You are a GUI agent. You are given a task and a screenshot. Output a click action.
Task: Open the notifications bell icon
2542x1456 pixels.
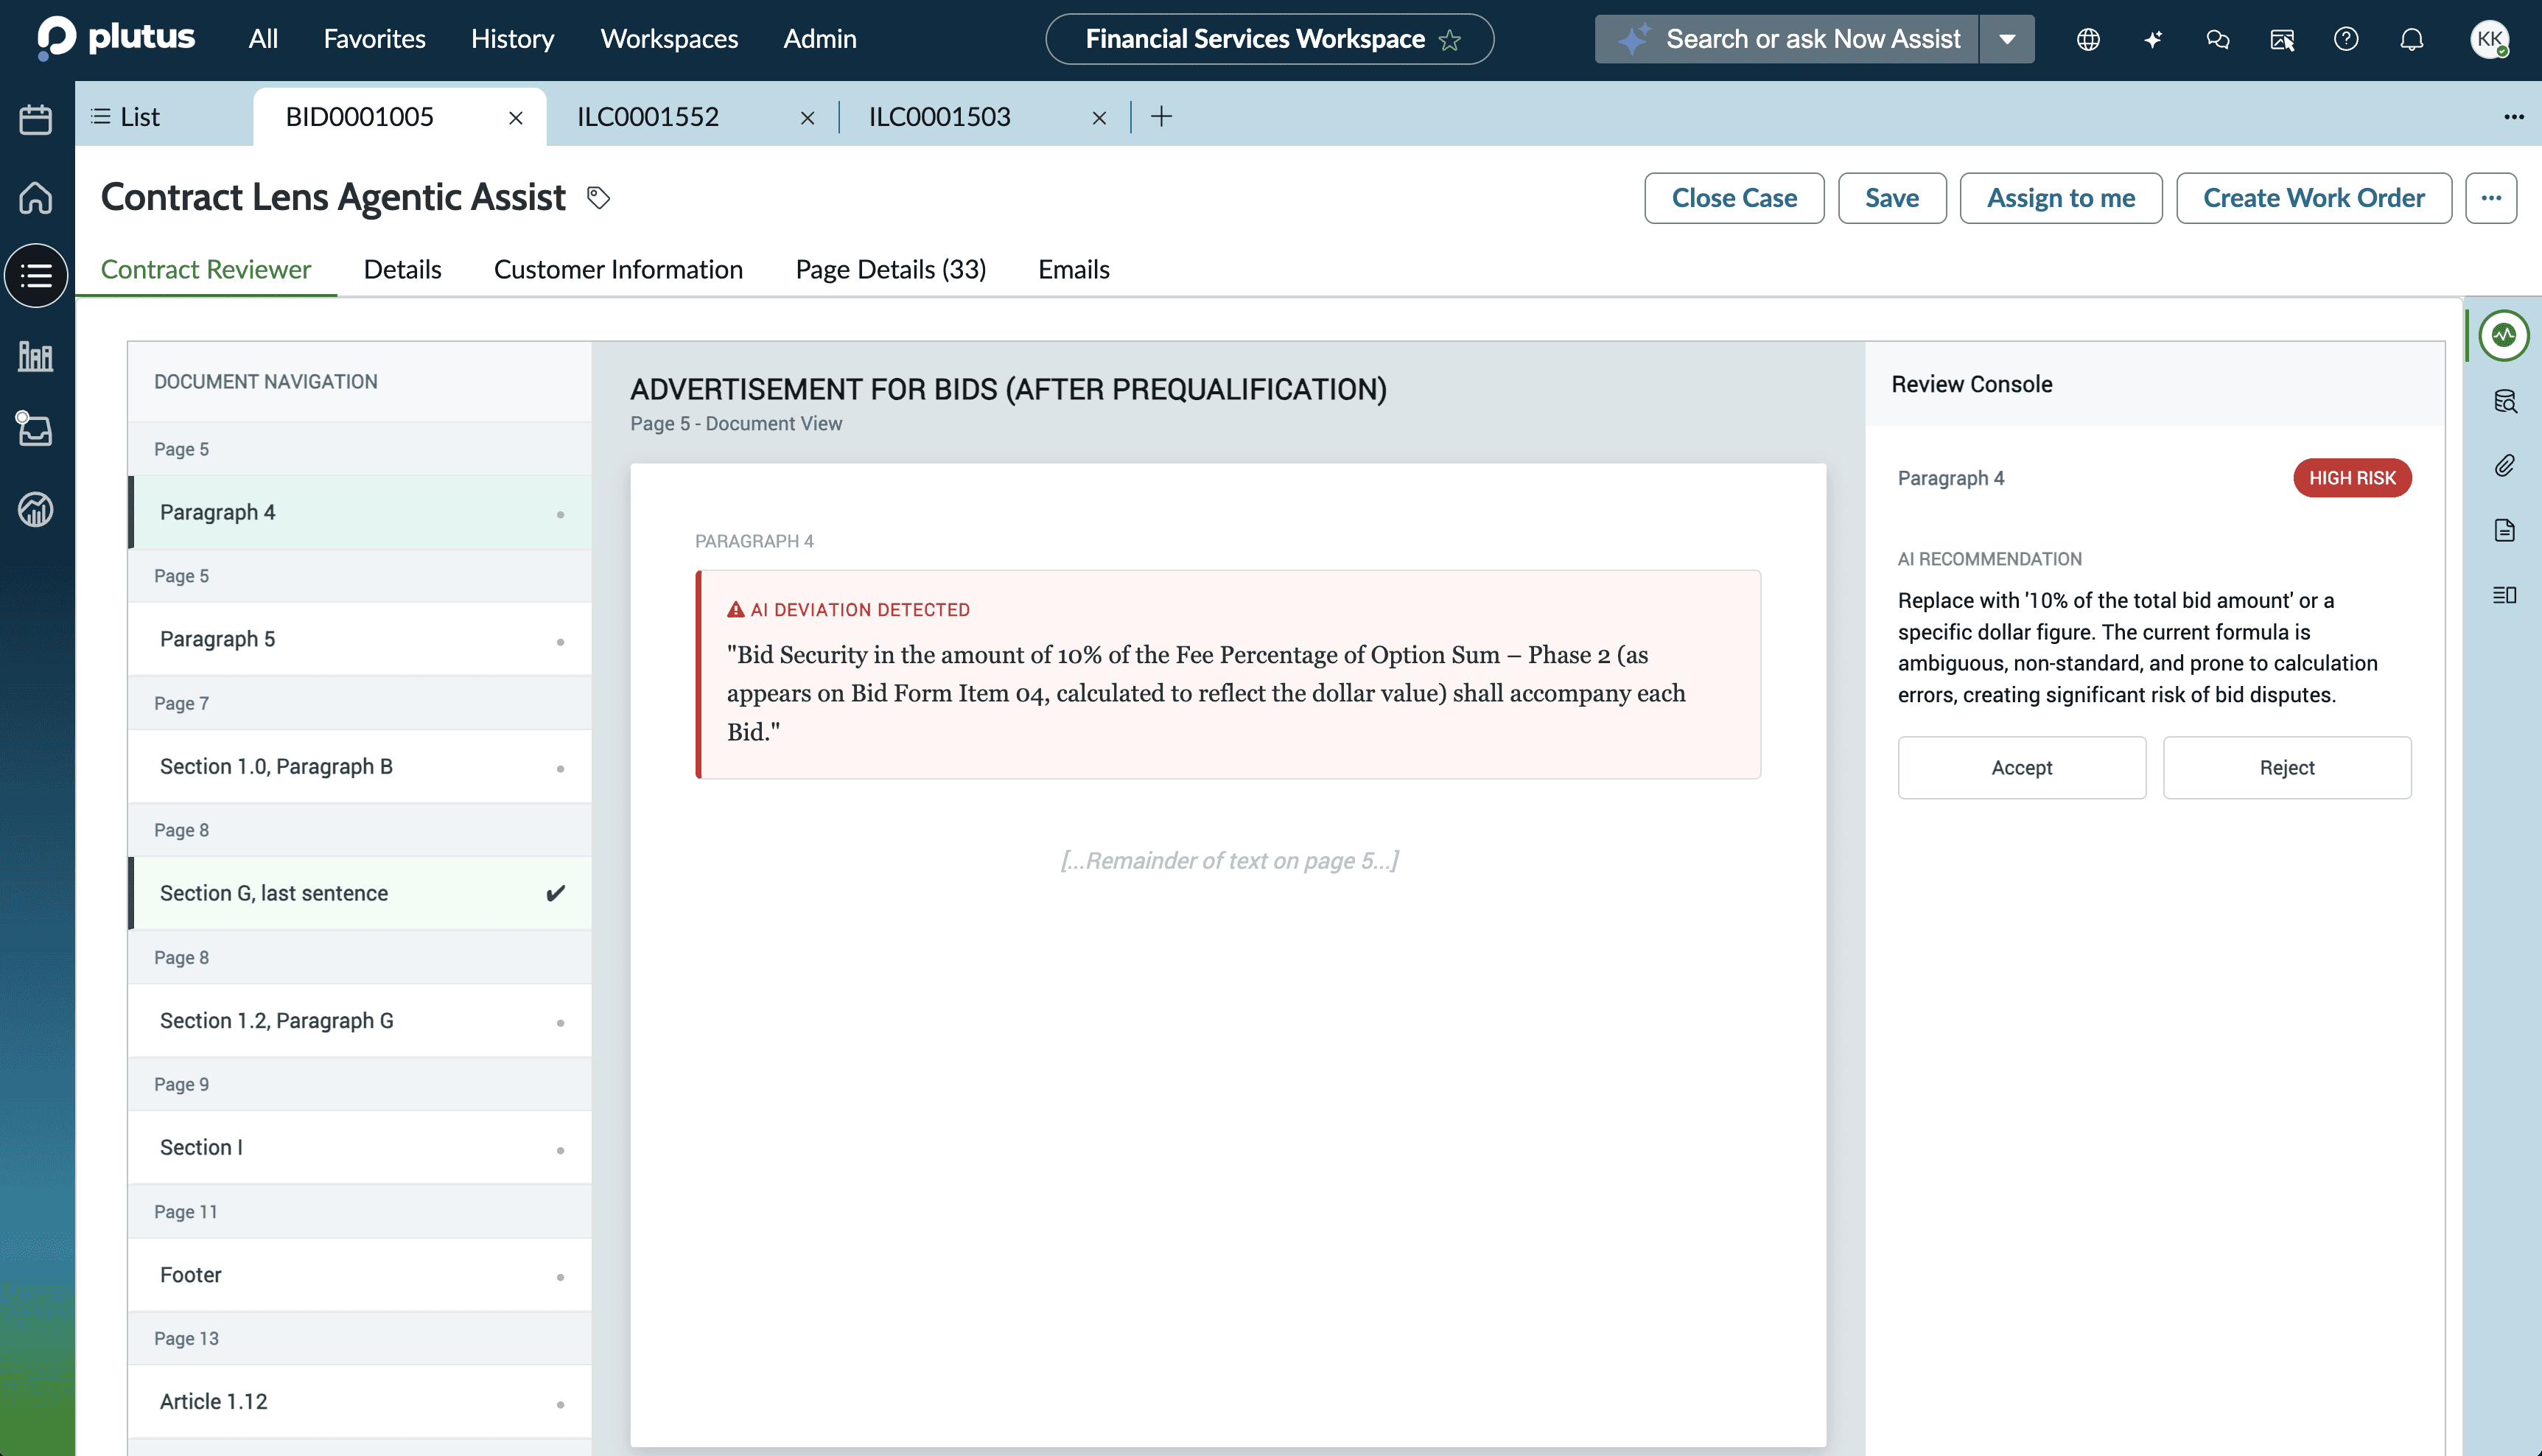coord(2411,39)
